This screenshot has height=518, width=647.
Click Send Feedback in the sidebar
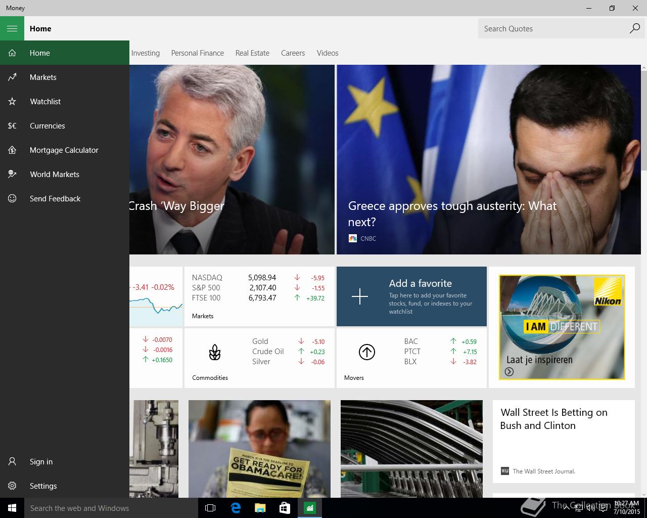coord(65,198)
